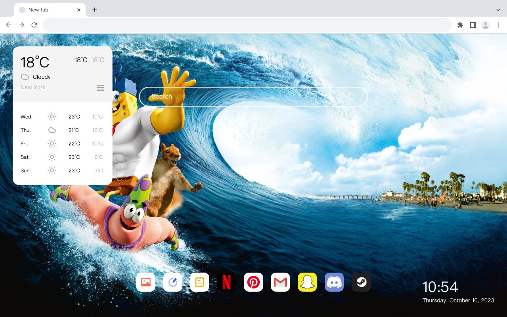The width and height of the screenshot is (507, 317).
Task: Click the Fri. sunny forecast icon
Action: [52, 143]
